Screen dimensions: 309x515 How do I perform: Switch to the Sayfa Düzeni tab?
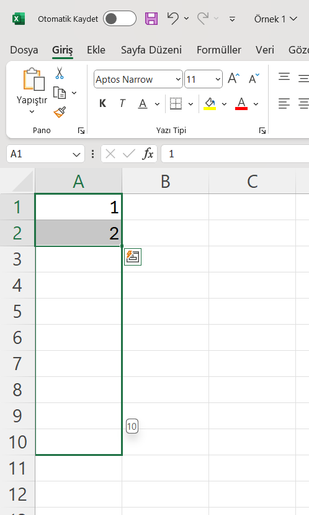(x=151, y=50)
